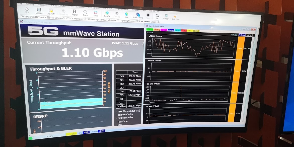
Task: Click the CPU 17.0% status value
Action: (x=86, y=132)
